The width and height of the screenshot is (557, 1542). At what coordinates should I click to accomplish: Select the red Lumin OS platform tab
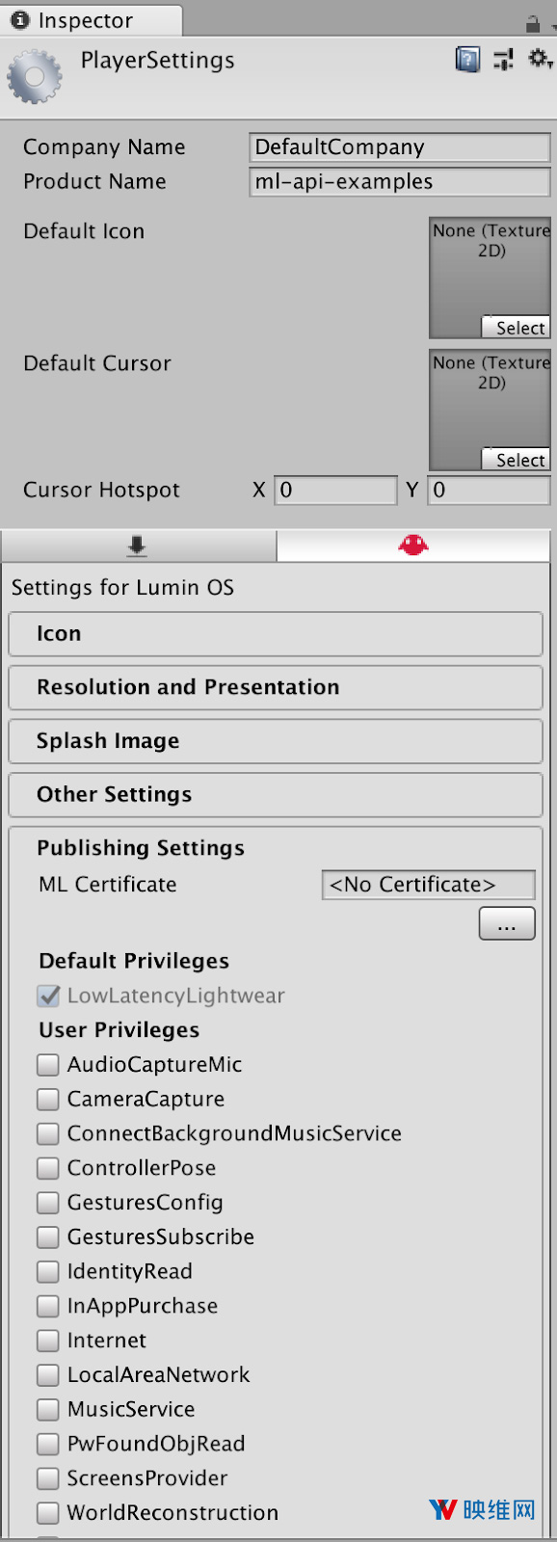tap(413, 545)
